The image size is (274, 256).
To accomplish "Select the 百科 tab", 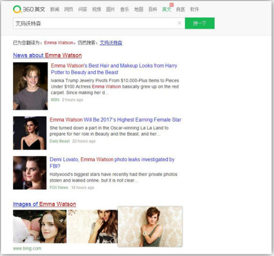I will pos(153,9).
